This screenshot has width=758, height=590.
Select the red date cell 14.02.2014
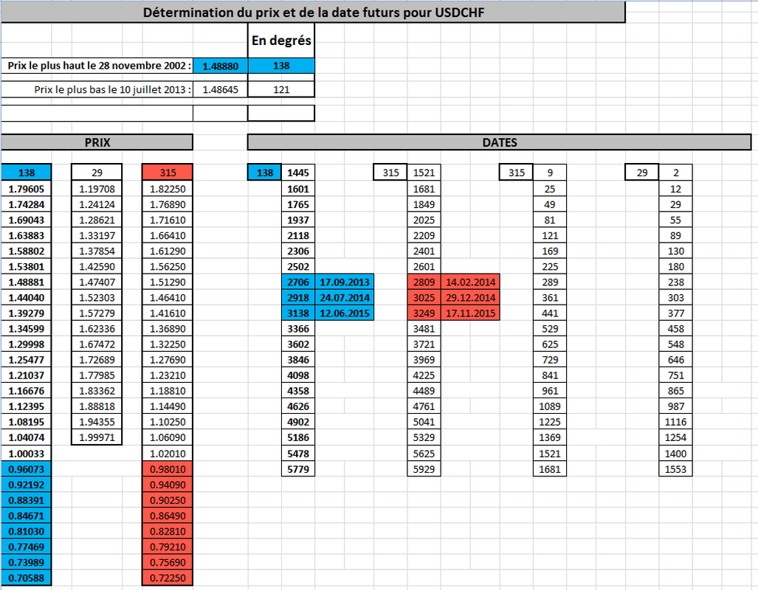(470, 282)
